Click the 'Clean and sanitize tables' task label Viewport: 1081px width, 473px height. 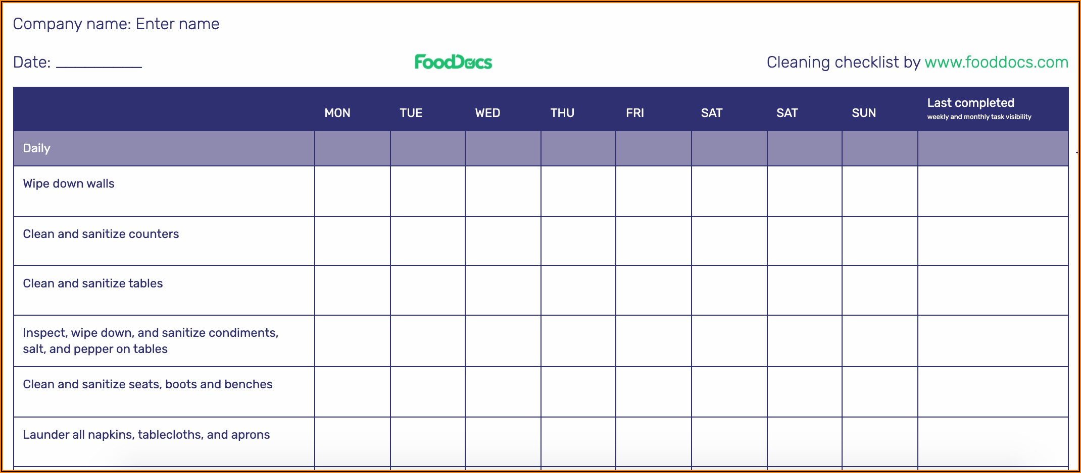(93, 283)
